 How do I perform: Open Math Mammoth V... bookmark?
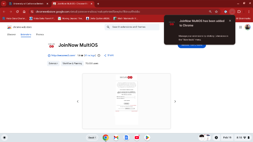(x=125, y=19)
